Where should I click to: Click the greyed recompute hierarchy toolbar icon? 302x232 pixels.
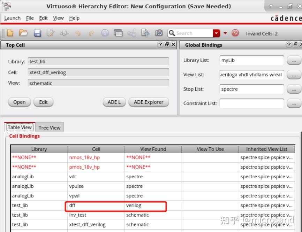pos(64,33)
